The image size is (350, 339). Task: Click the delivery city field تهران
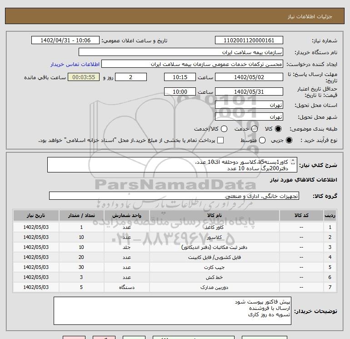tap(249, 117)
